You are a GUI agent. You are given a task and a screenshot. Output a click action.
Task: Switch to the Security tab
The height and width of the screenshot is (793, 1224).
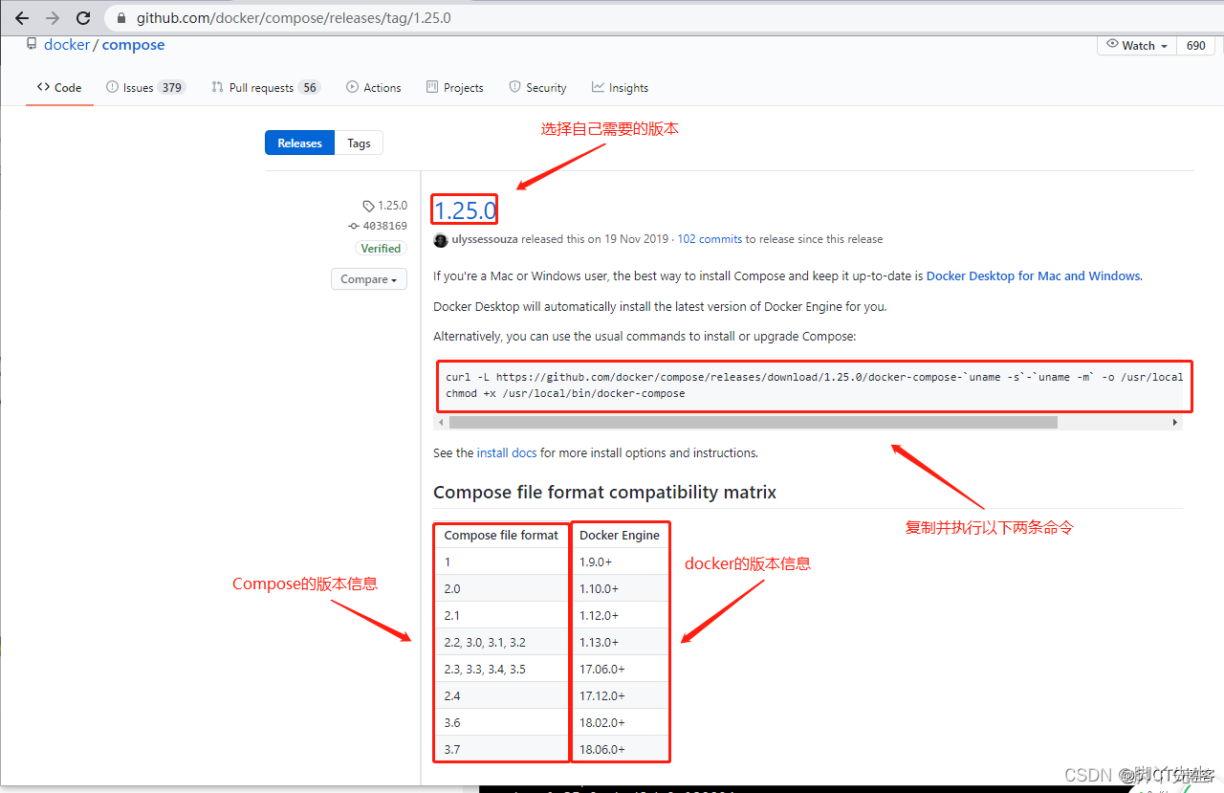pos(538,87)
